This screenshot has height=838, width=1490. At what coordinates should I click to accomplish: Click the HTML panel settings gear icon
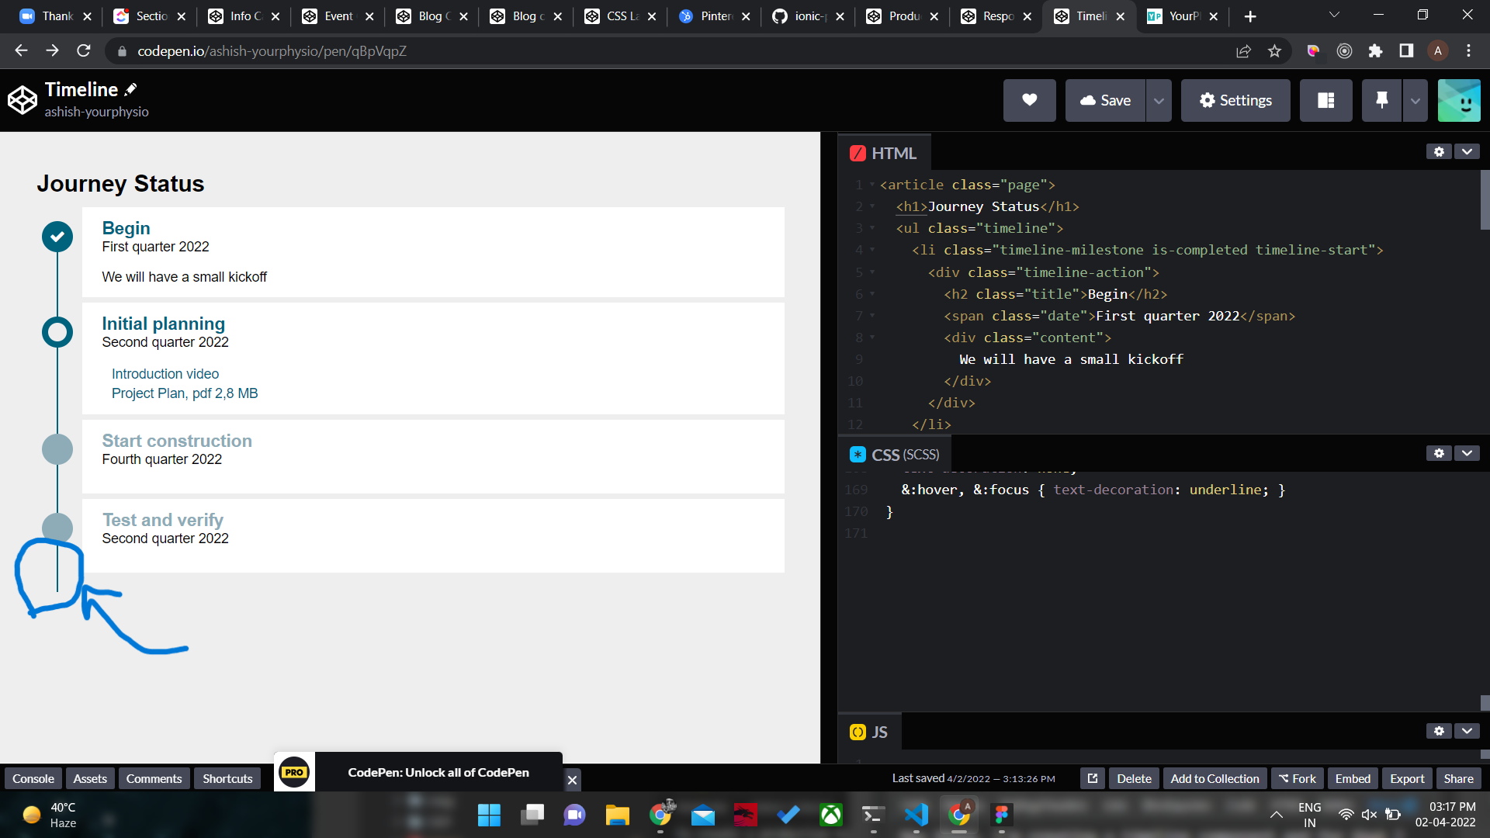[x=1439, y=152]
